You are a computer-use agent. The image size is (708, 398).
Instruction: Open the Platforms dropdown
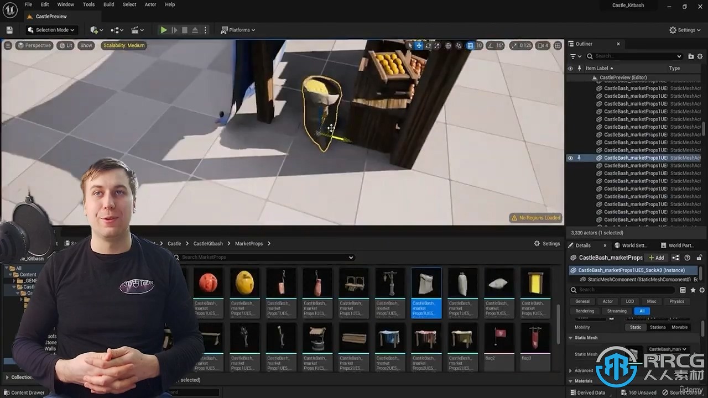coord(238,30)
